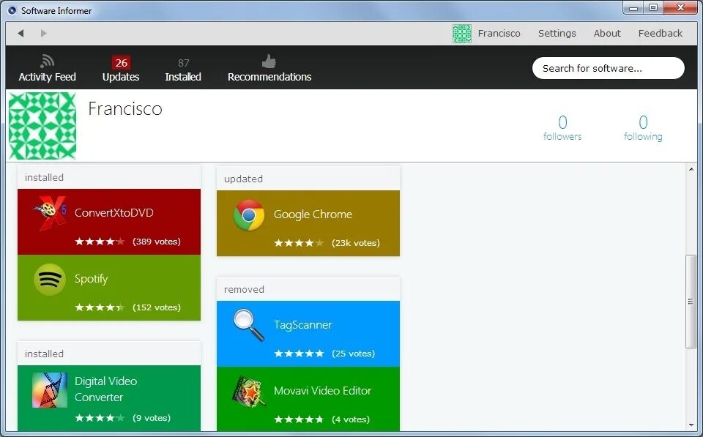Click the Google Chrome star rating
Viewport: 703px width, 437px height.
[x=299, y=243]
